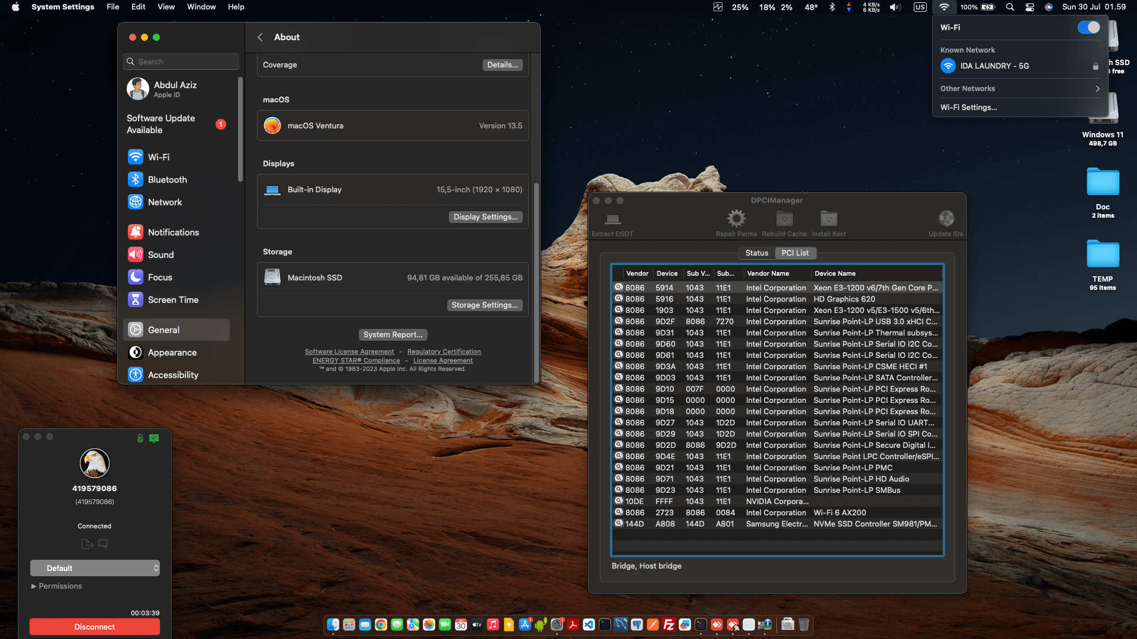Image resolution: width=1137 pixels, height=639 pixels.
Task: Open Wi-Fi pane in System Settings sidebar
Action: coord(176,157)
